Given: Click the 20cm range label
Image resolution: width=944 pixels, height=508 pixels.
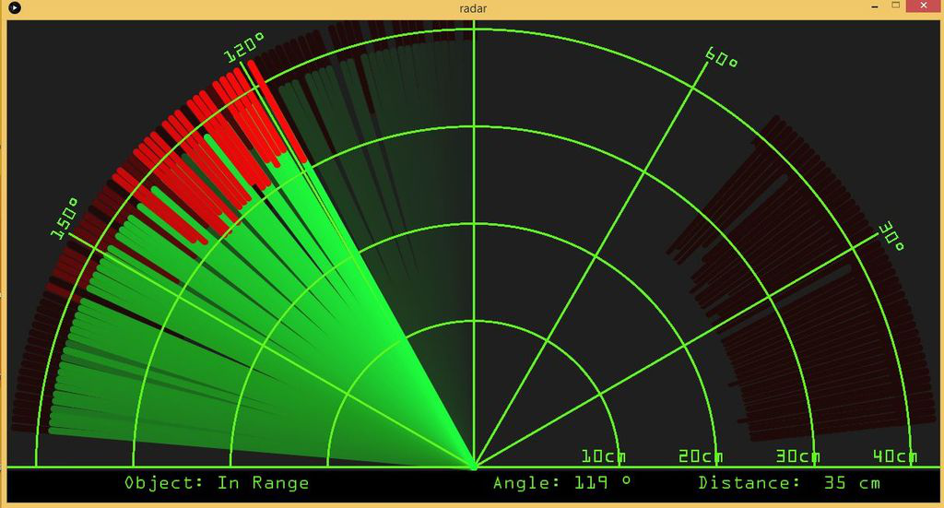Looking at the screenshot, I should (x=701, y=456).
